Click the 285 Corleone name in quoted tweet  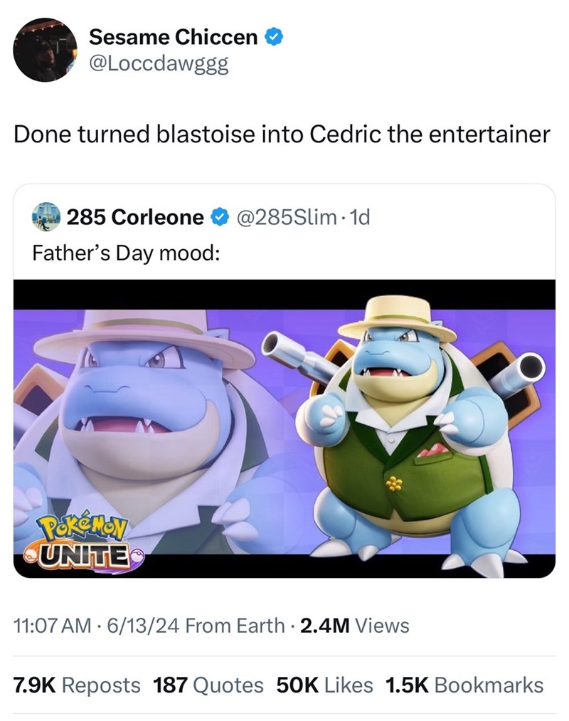pos(135,218)
